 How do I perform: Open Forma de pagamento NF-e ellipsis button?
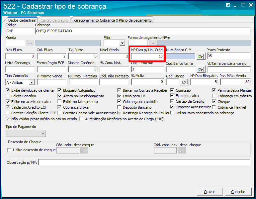coord(152,43)
